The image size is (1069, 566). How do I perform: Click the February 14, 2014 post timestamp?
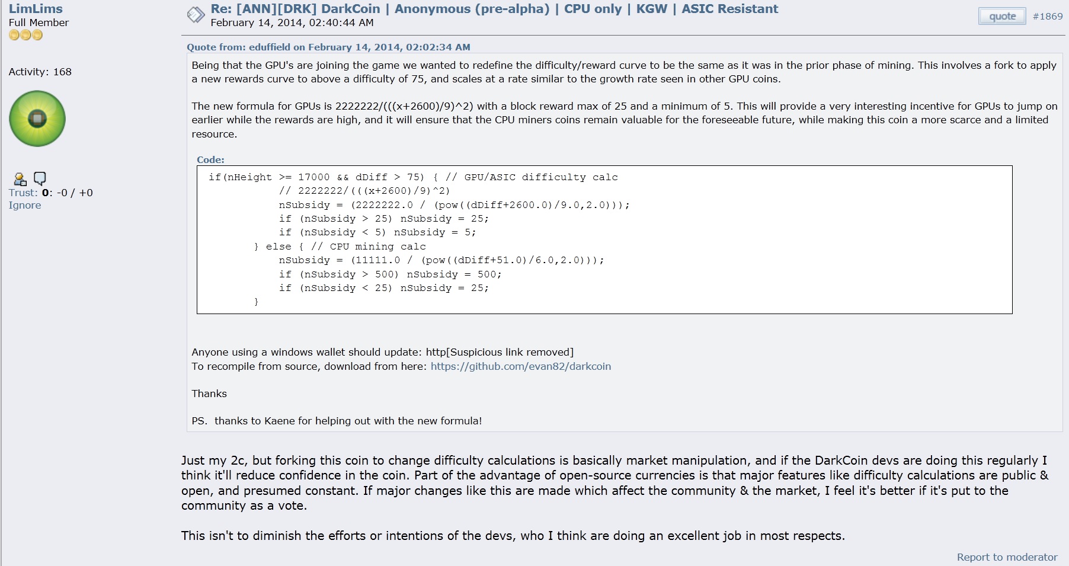(292, 23)
